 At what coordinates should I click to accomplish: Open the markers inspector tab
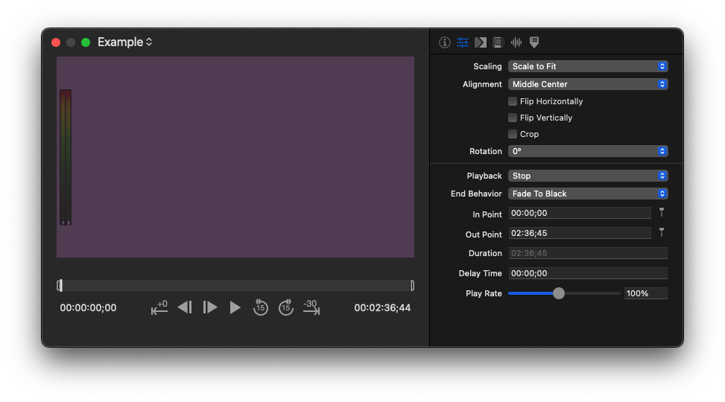(x=534, y=42)
